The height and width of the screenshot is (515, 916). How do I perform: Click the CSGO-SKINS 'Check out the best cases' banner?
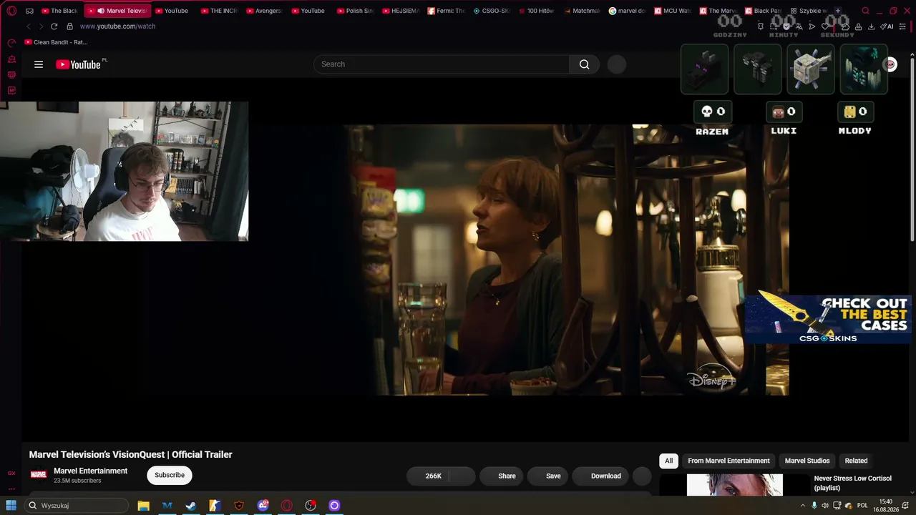tap(828, 318)
